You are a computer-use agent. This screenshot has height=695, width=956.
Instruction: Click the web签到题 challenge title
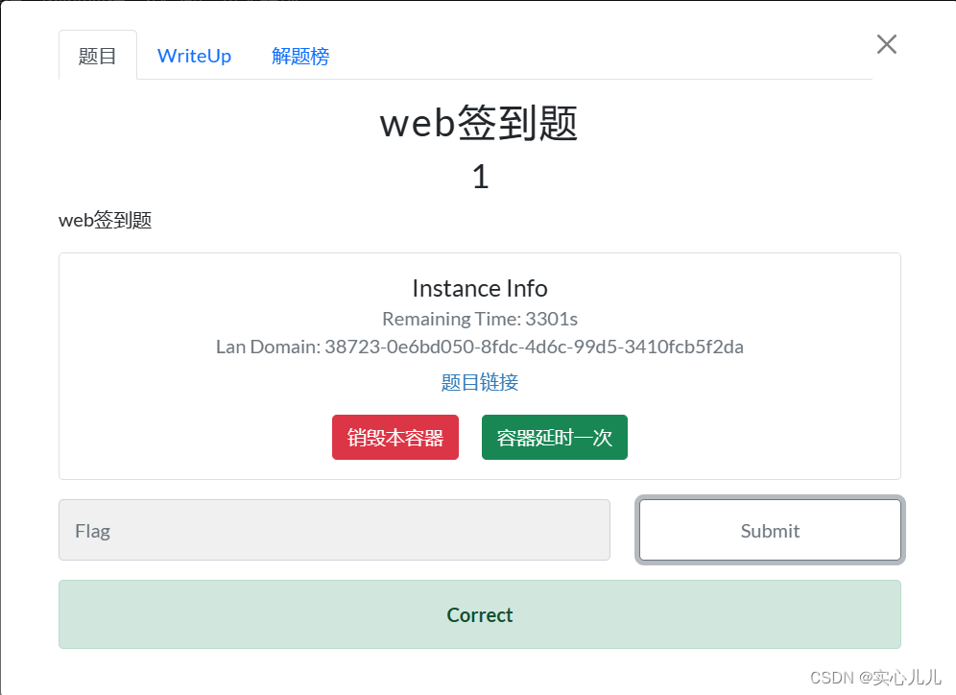(x=479, y=123)
